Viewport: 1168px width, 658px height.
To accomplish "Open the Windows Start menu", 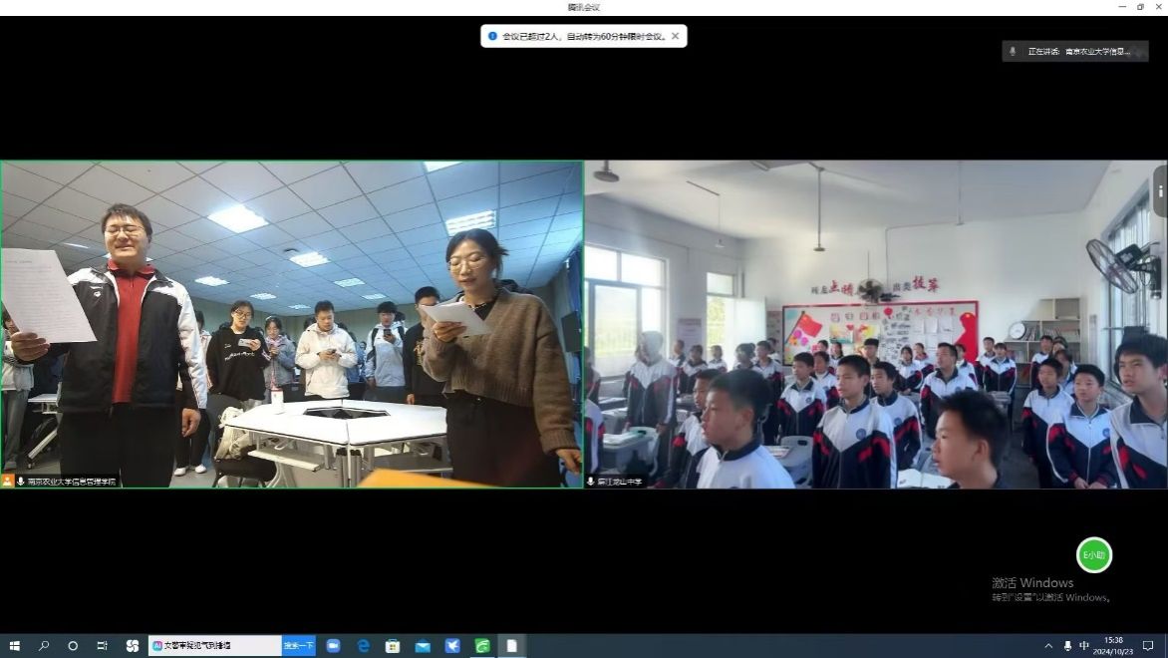I will (14, 646).
